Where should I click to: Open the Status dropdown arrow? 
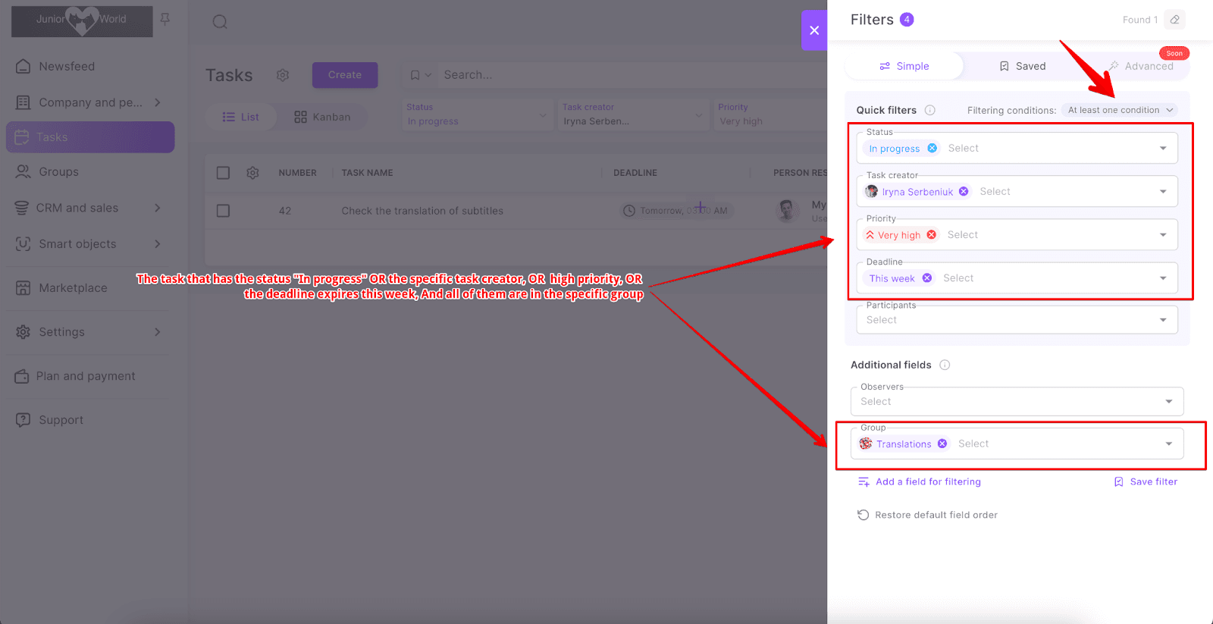(x=1163, y=149)
